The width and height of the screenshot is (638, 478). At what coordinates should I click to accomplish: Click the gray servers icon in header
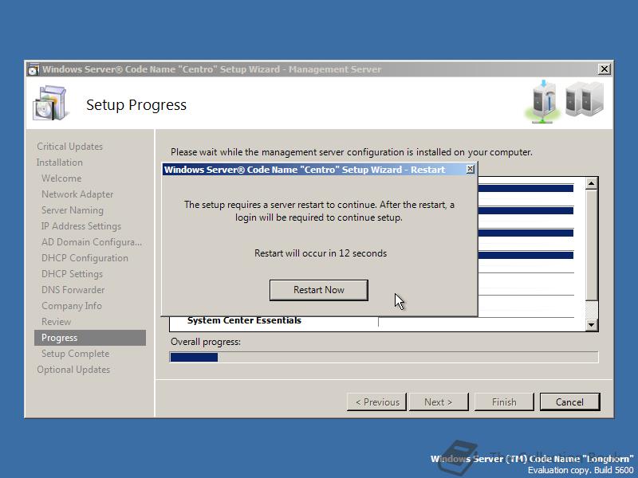point(585,99)
